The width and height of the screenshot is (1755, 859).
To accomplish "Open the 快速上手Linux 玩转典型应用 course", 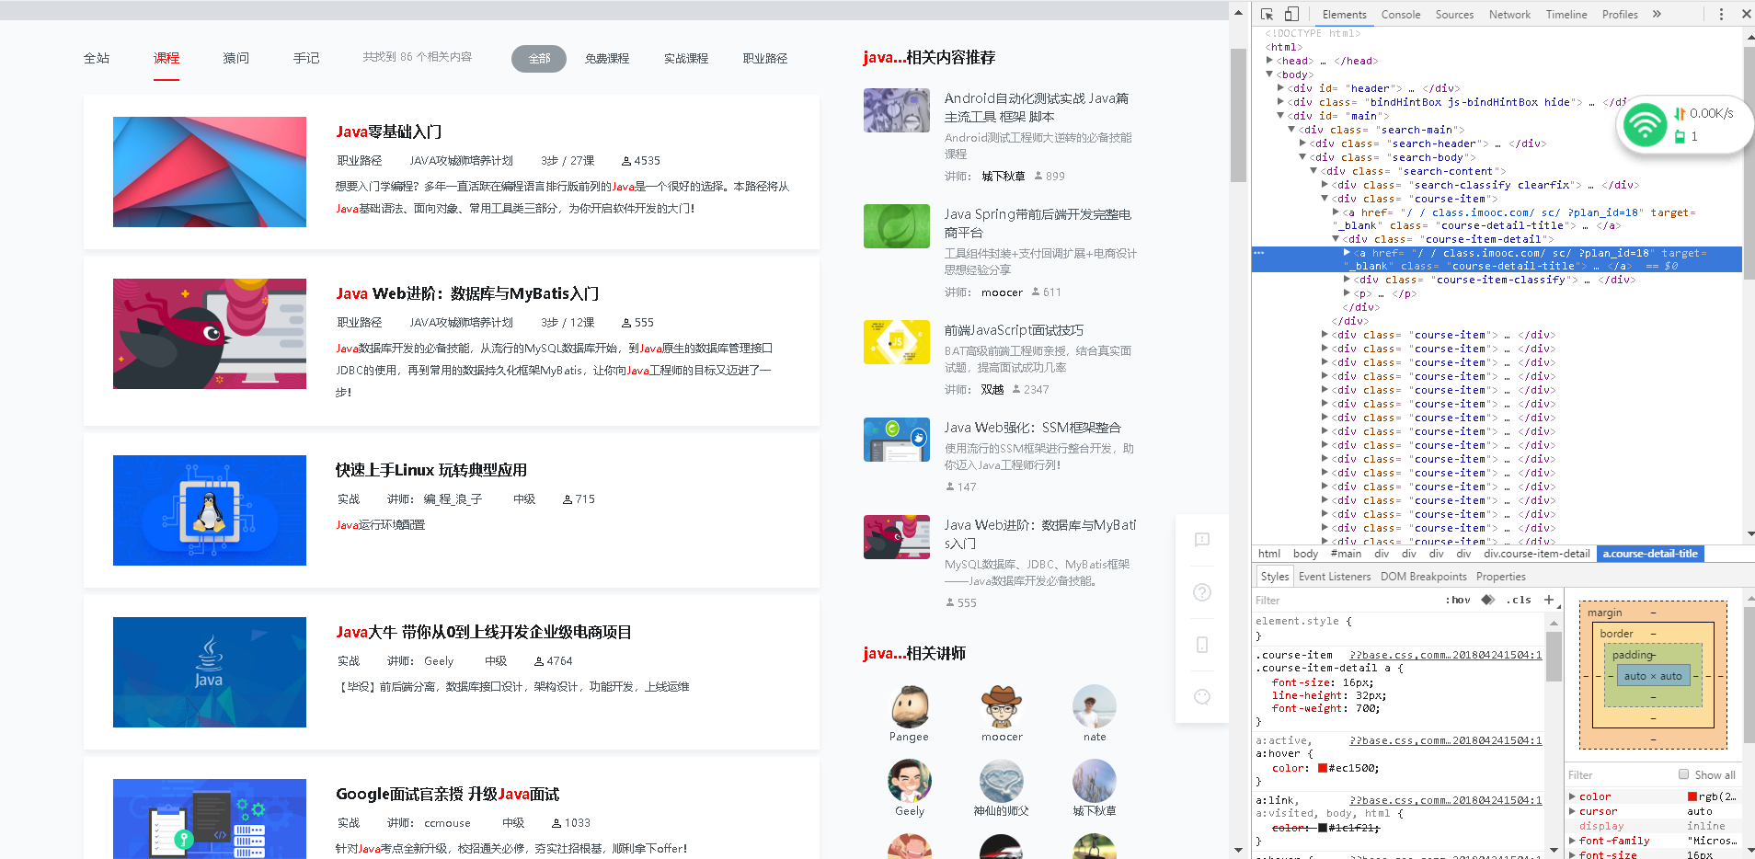I will click(431, 470).
